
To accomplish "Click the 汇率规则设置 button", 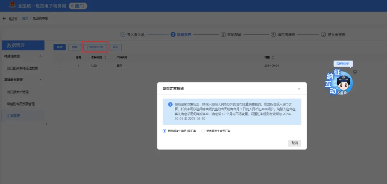I will point(95,47).
